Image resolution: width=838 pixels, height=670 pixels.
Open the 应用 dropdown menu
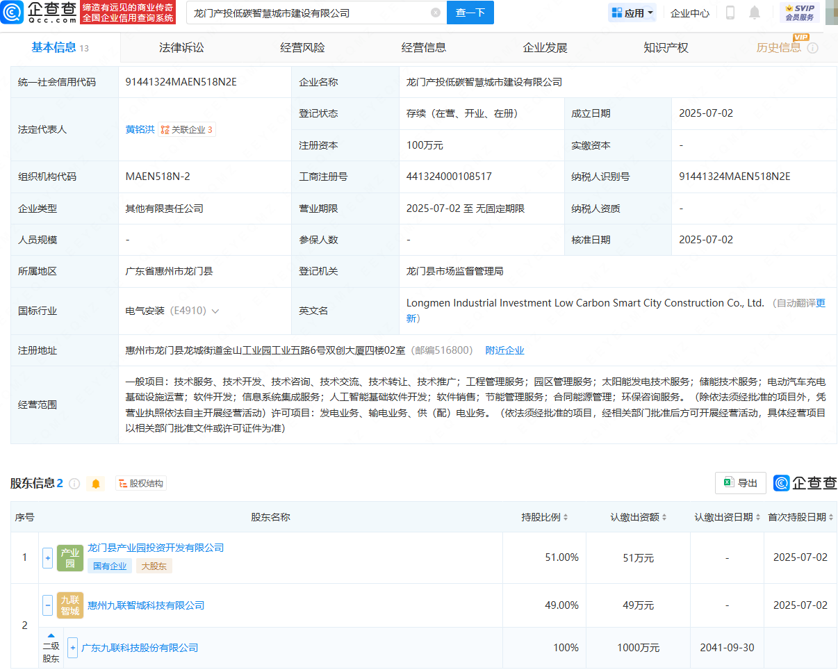coord(632,13)
